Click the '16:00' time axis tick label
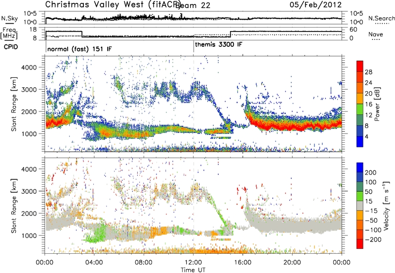 click(242, 263)
